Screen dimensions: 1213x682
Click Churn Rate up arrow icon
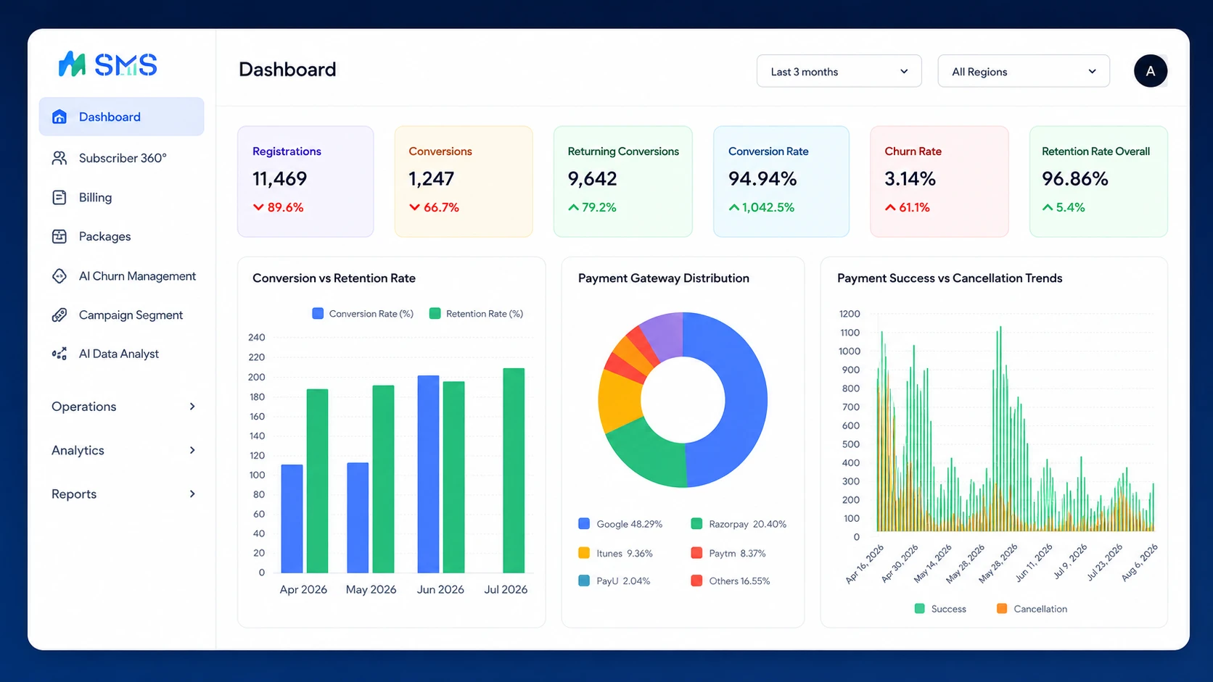[x=890, y=207]
